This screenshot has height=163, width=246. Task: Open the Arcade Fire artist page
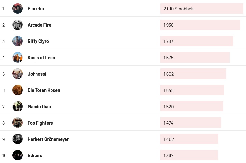(x=39, y=25)
